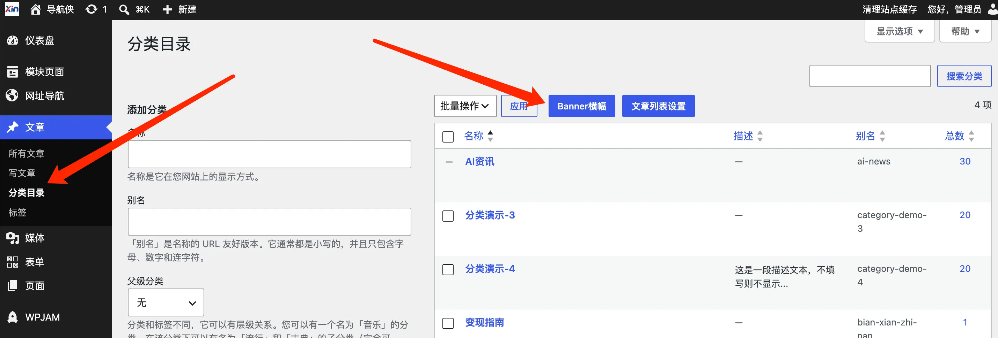The height and width of the screenshot is (338, 998).
Task: Expand the 显示选项 panel
Action: (900, 31)
